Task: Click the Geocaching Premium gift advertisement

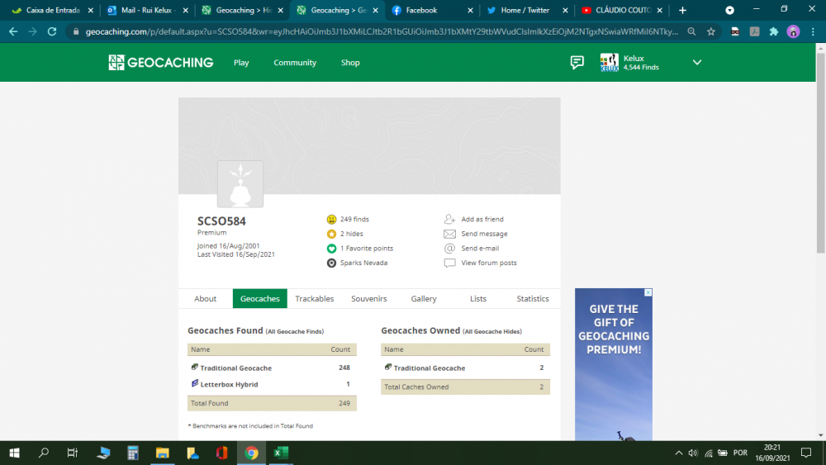Action: (x=613, y=364)
